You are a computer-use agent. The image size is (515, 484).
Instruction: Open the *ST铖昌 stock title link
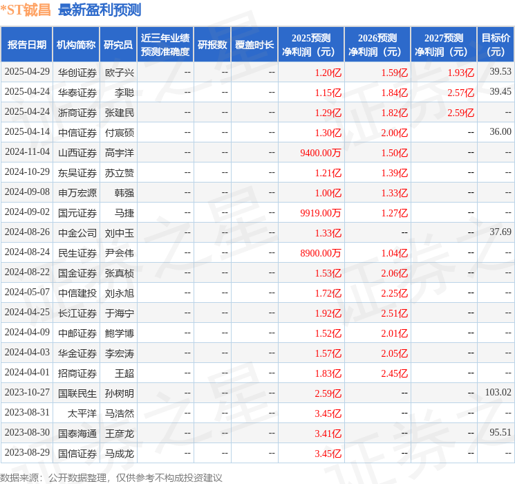26,10
